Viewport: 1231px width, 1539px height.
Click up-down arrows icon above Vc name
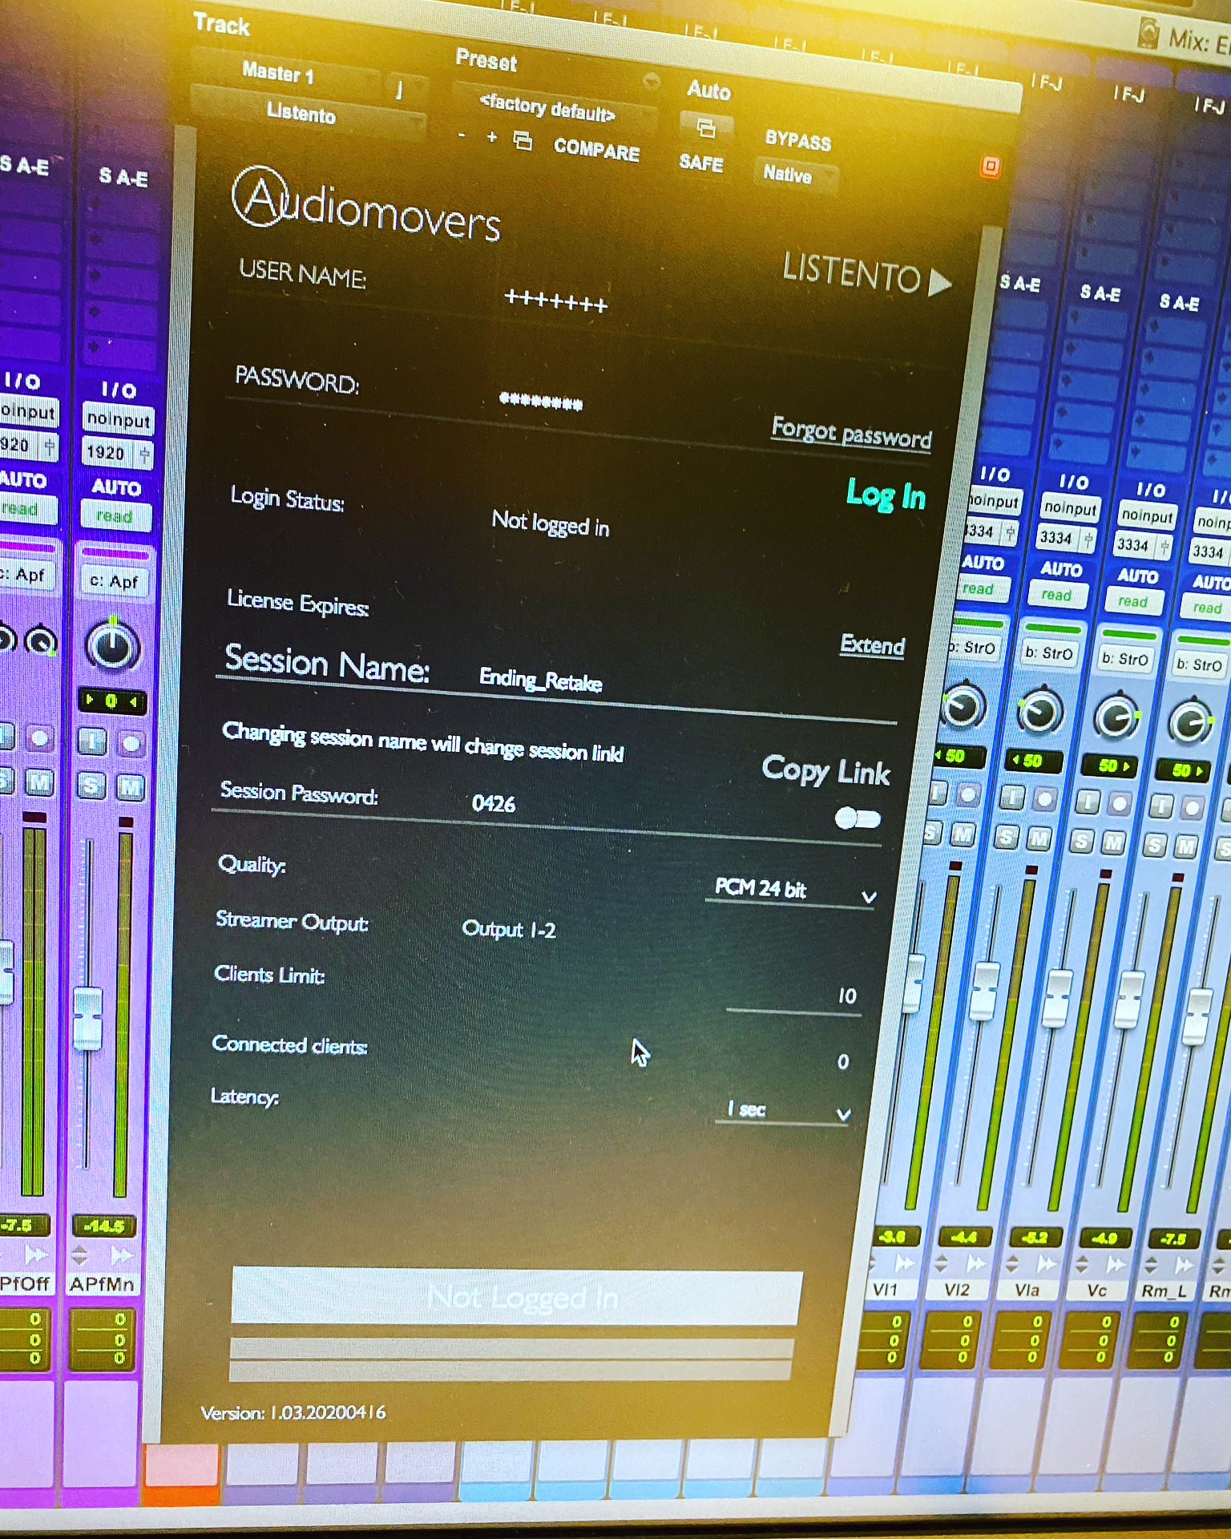click(1081, 1265)
